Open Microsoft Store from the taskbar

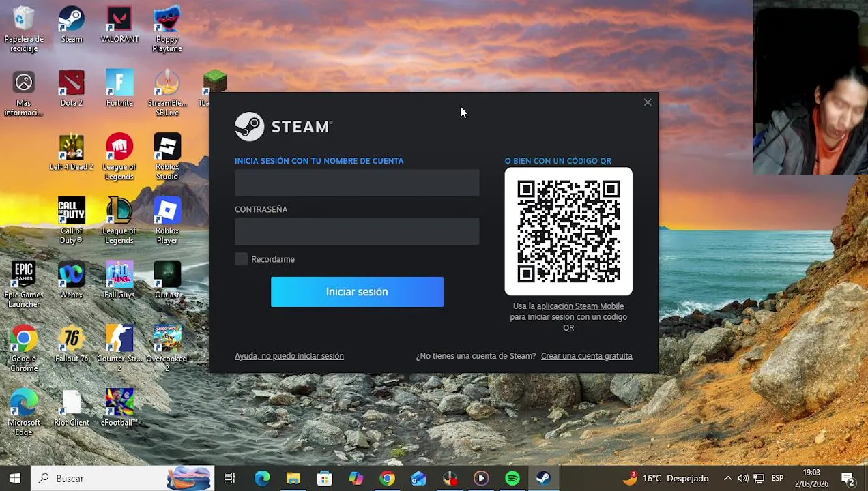[325, 478]
